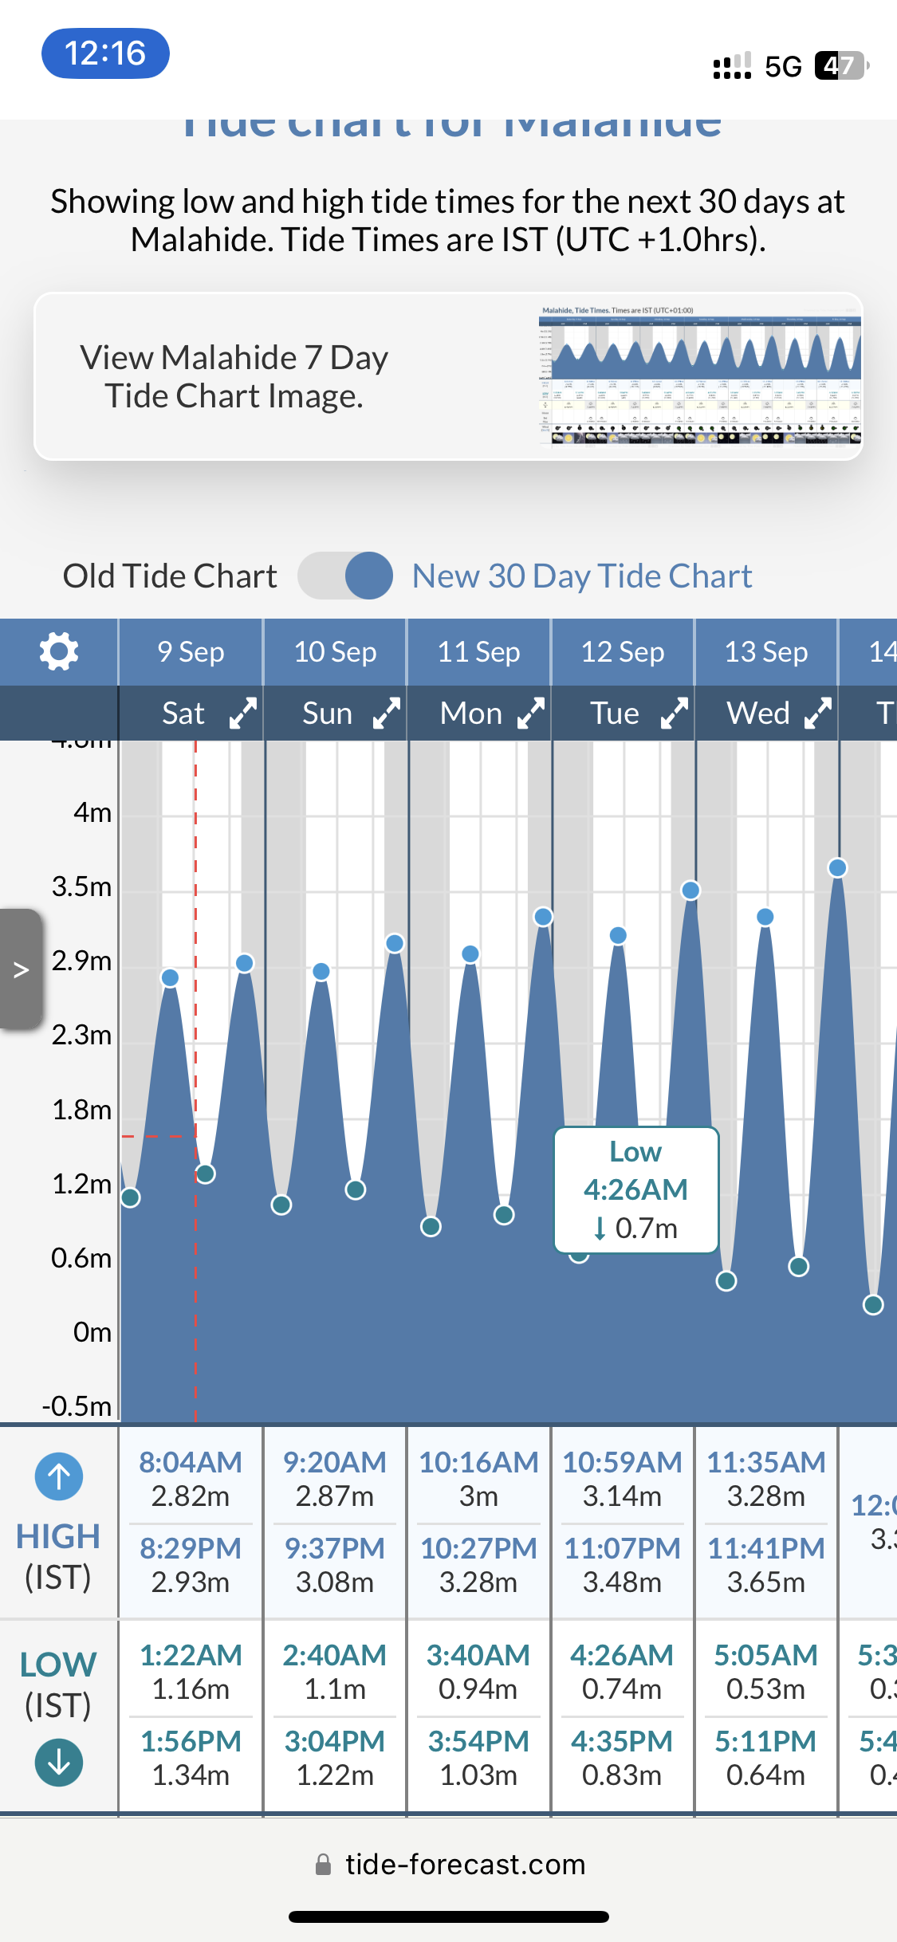
Task: Expand the Sunday column view
Action: (387, 713)
